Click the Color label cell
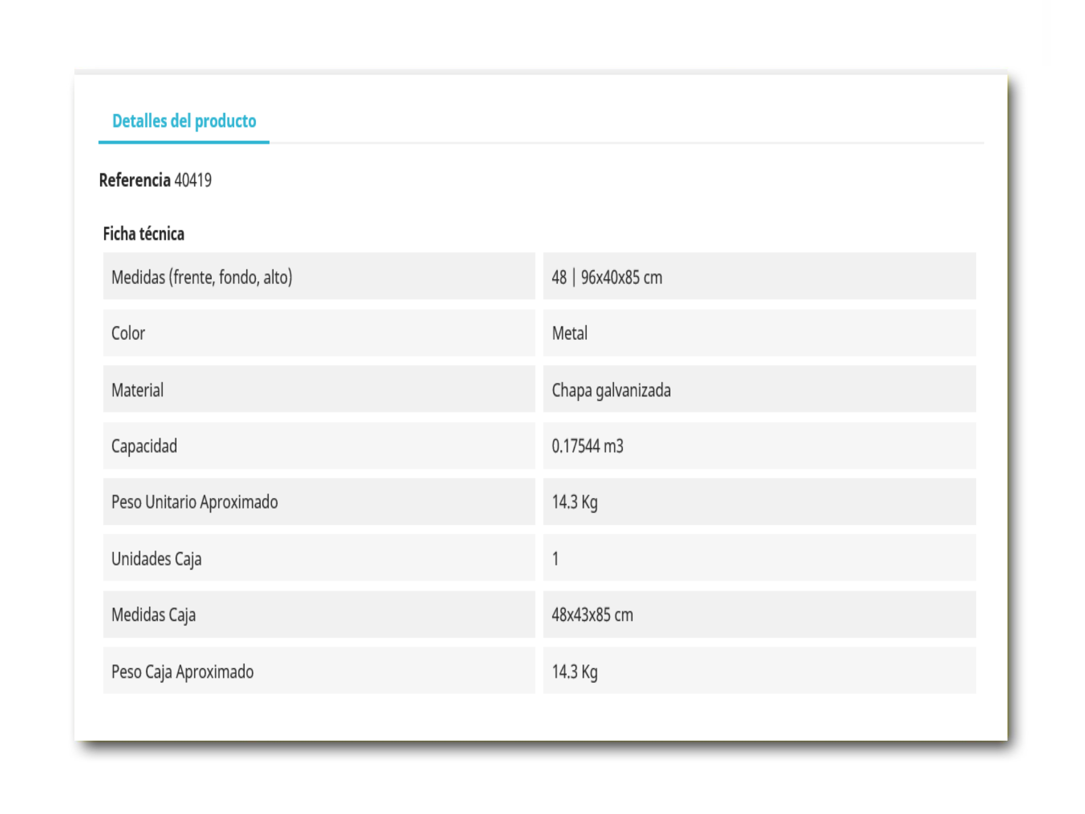 click(319, 333)
